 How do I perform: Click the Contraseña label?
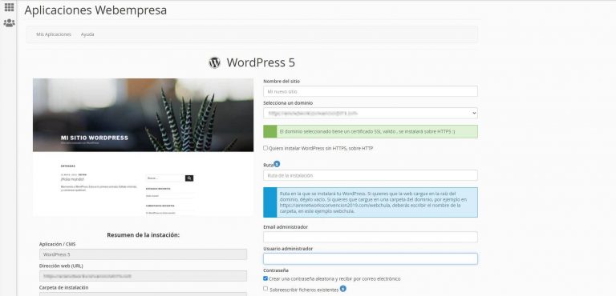(x=276, y=270)
